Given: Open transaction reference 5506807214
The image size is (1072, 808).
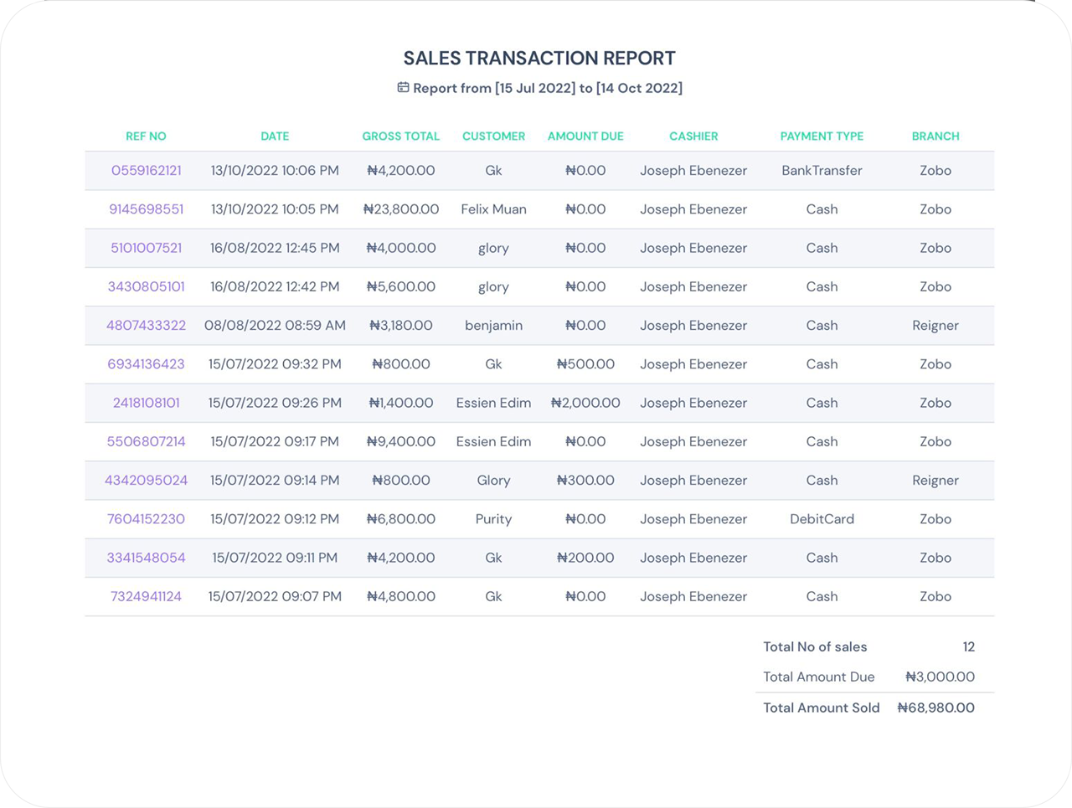Looking at the screenshot, I should coord(146,441).
